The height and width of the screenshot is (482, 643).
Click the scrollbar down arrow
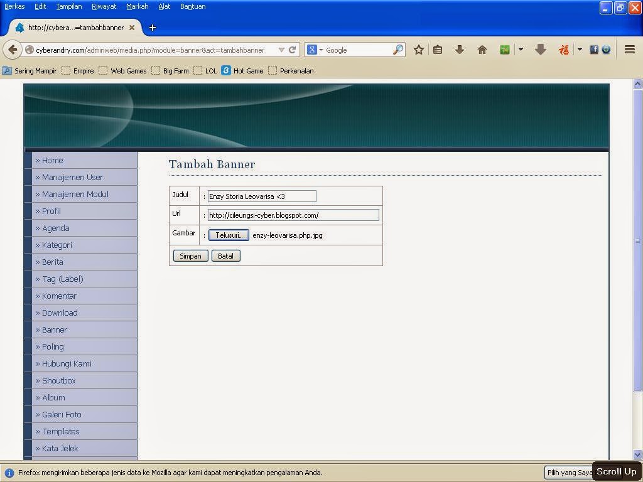[638, 454]
